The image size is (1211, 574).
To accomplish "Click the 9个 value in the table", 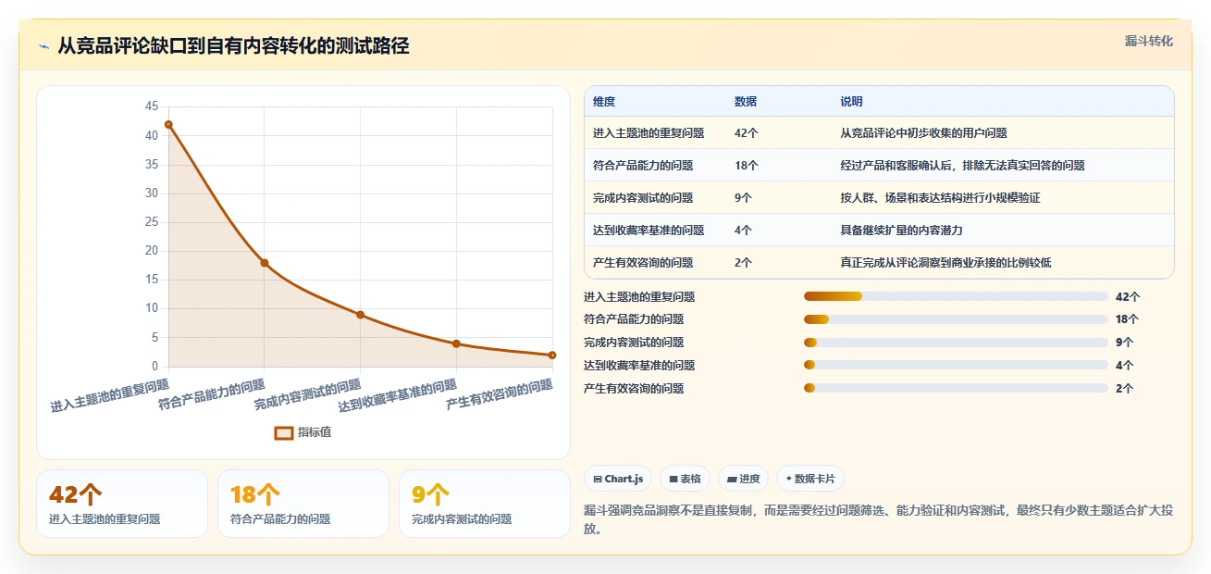I will [743, 198].
